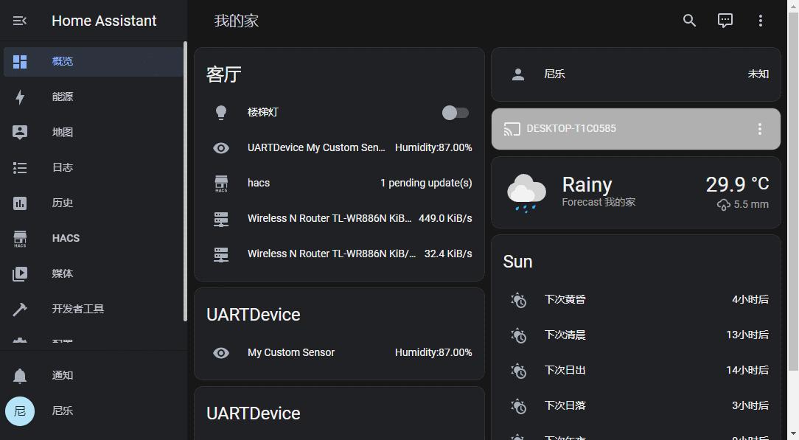
Task: Open the three-dot menu on DESKTOP-T1C0585 card
Action: tap(760, 129)
